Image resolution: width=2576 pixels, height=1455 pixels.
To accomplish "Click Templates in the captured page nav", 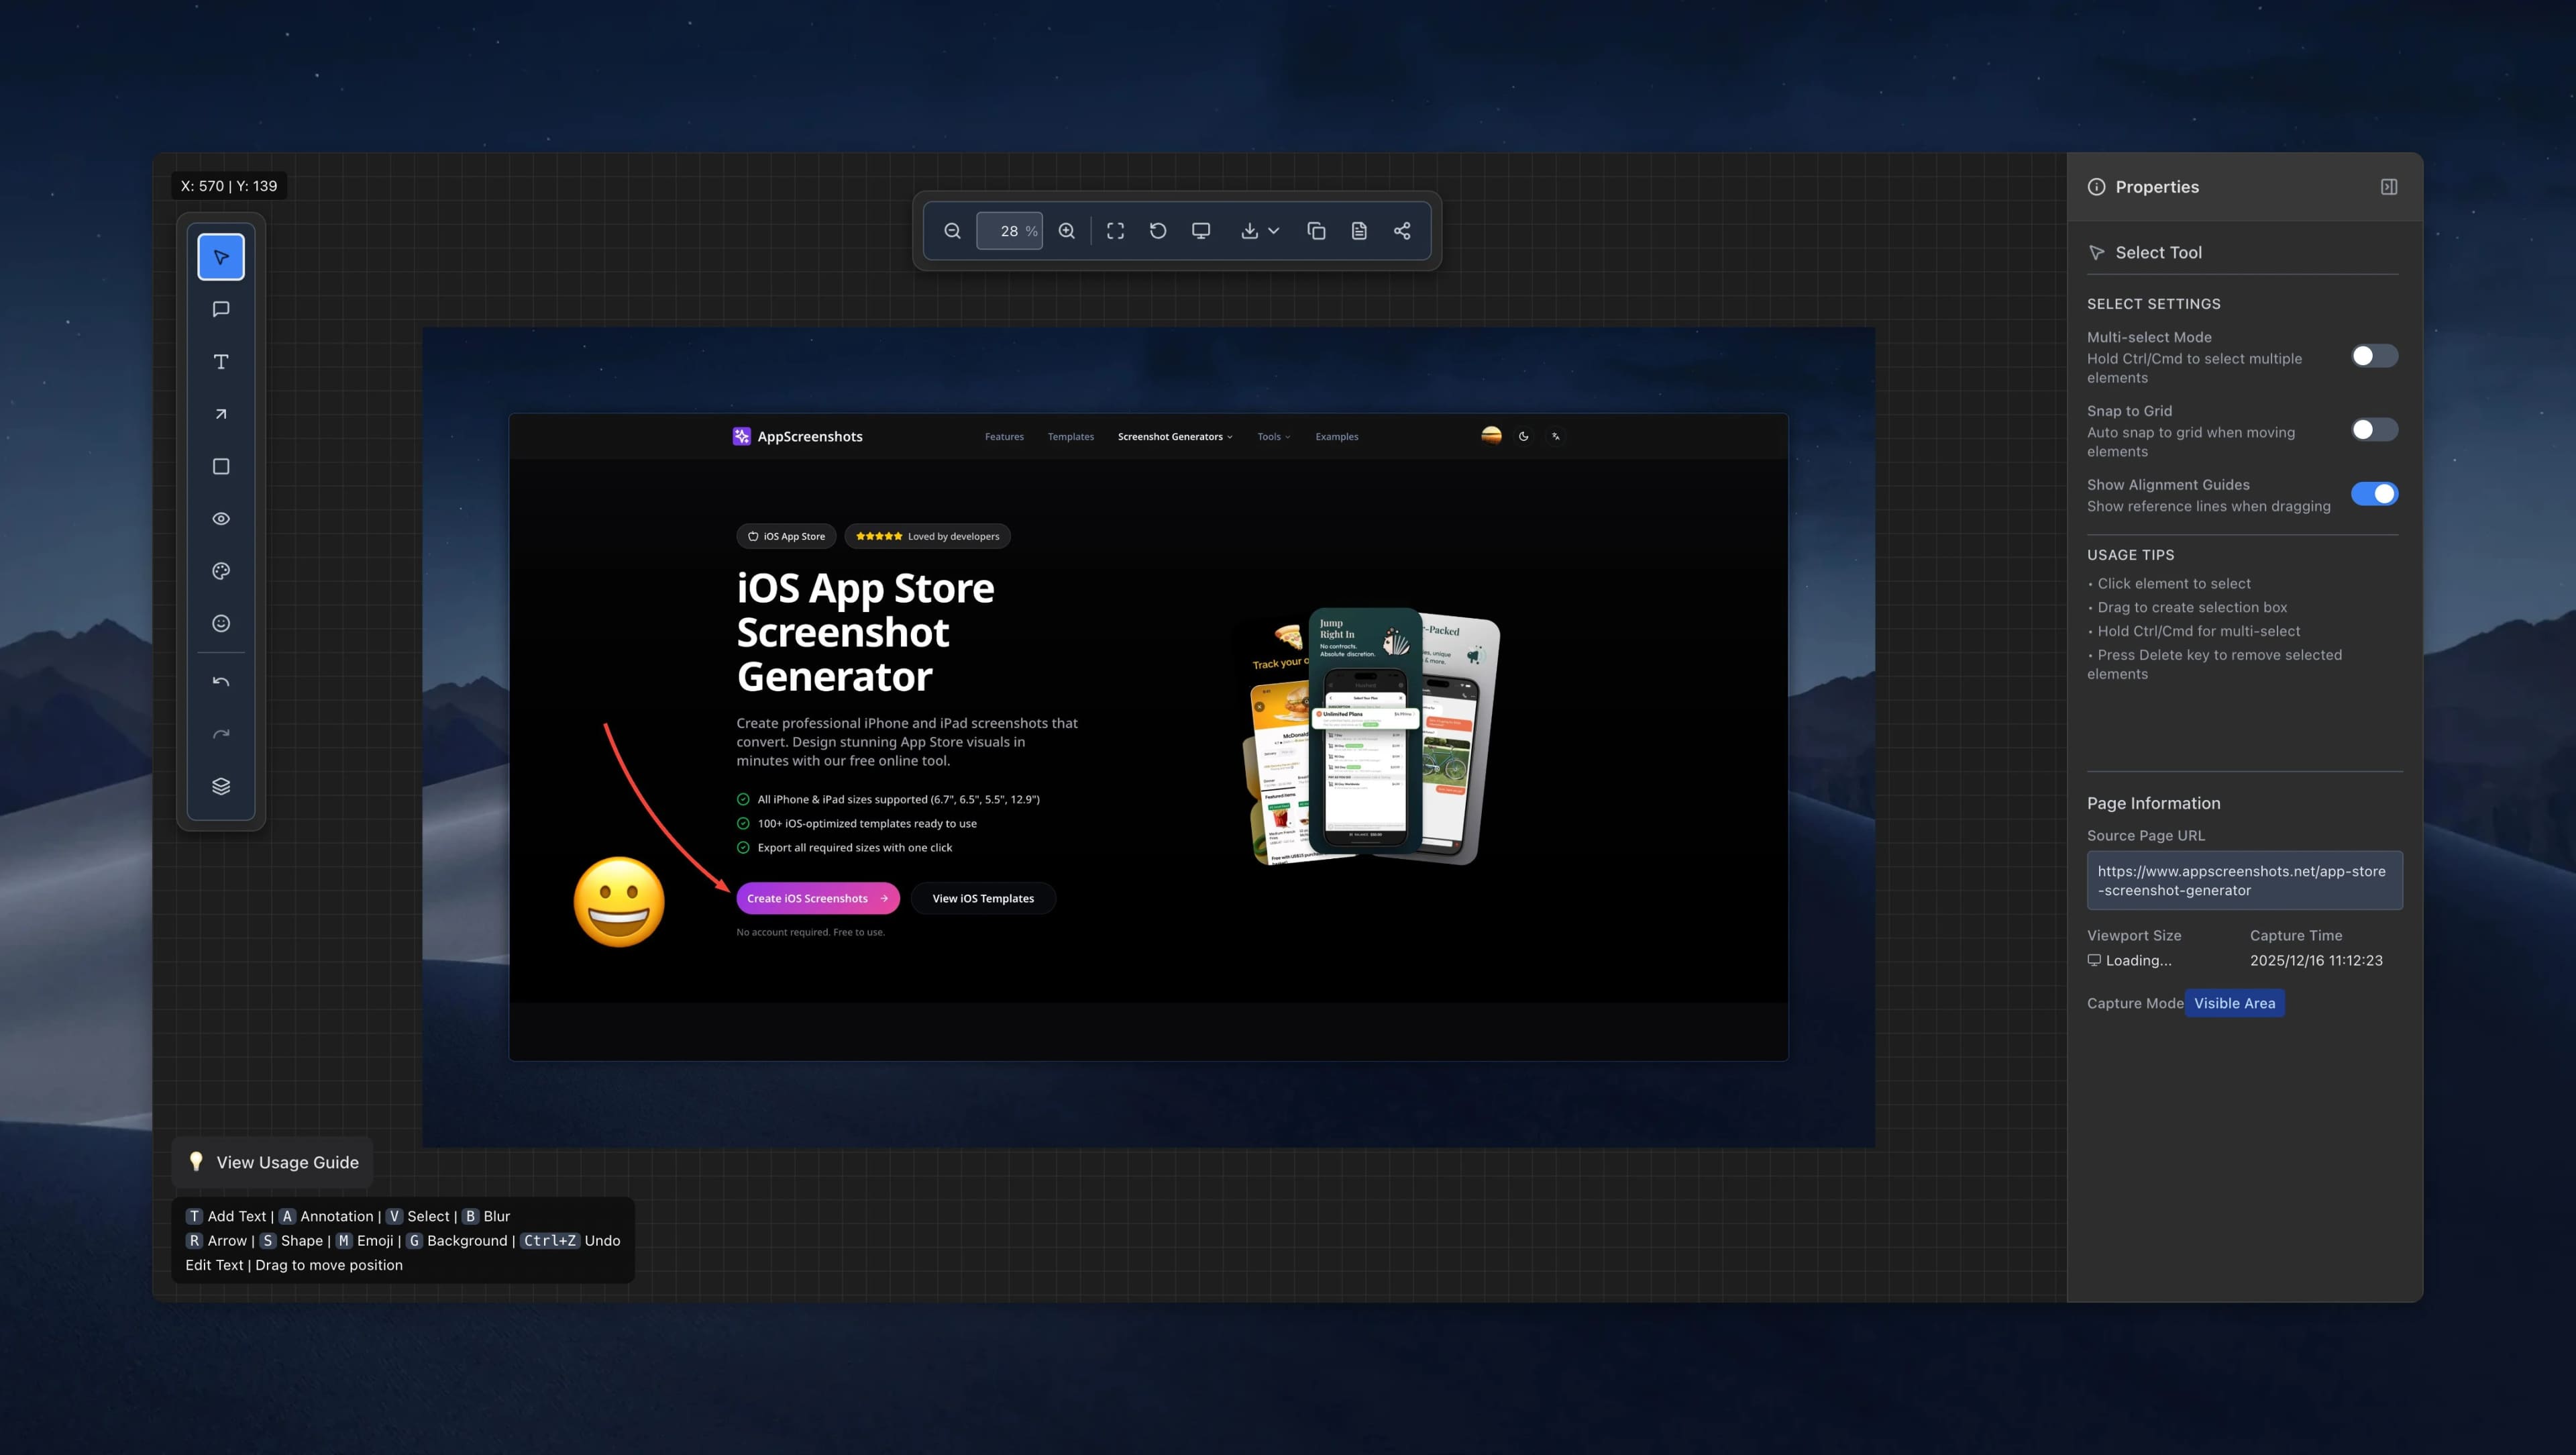I will tap(1070, 438).
